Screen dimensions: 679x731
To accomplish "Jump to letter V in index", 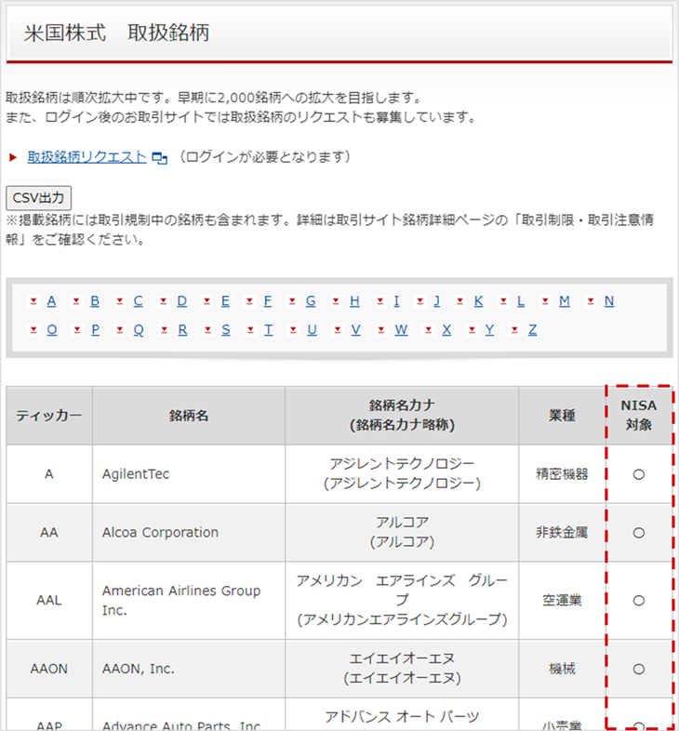I will click(x=356, y=329).
